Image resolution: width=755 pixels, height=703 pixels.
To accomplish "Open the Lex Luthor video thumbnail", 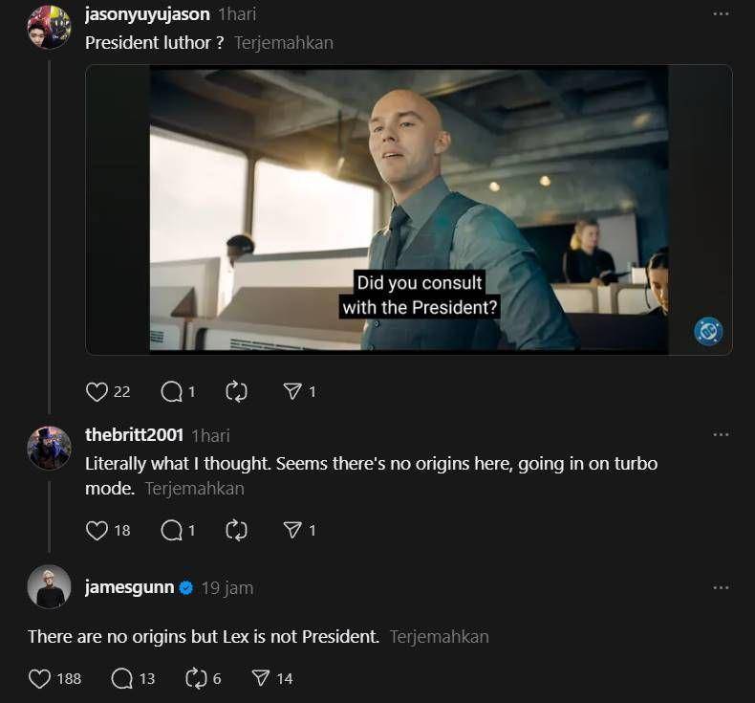I will click(x=409, y=210).
